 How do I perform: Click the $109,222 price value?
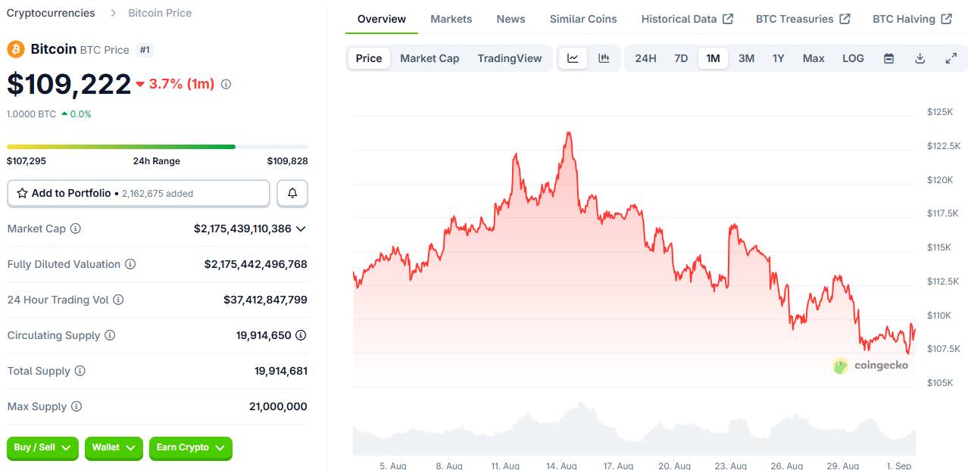69,84
